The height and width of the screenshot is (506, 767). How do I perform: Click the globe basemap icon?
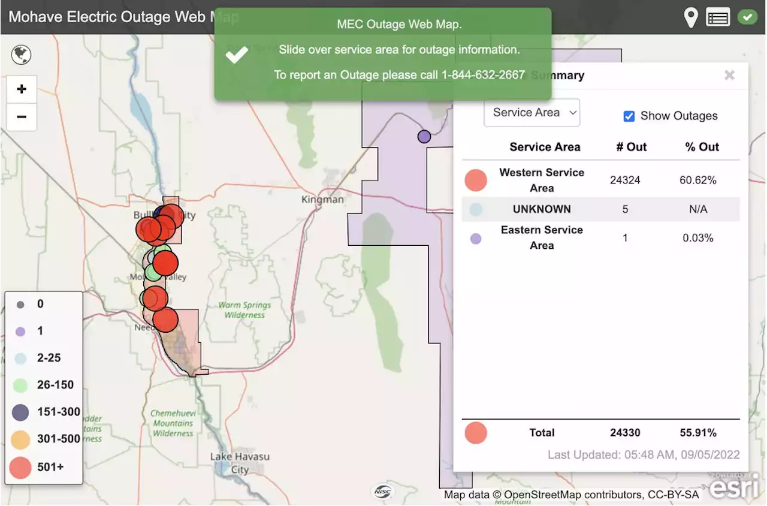click(x=22, y=55)
